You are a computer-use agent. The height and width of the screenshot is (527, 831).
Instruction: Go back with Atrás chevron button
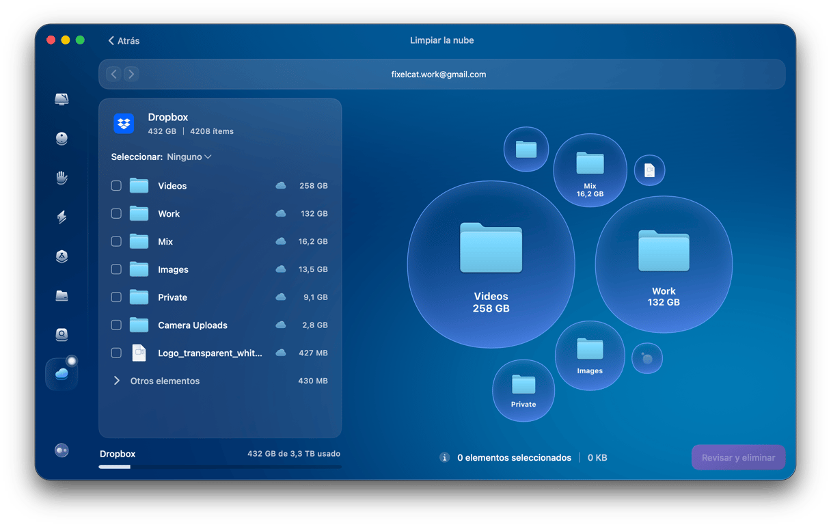coord(124,41)
